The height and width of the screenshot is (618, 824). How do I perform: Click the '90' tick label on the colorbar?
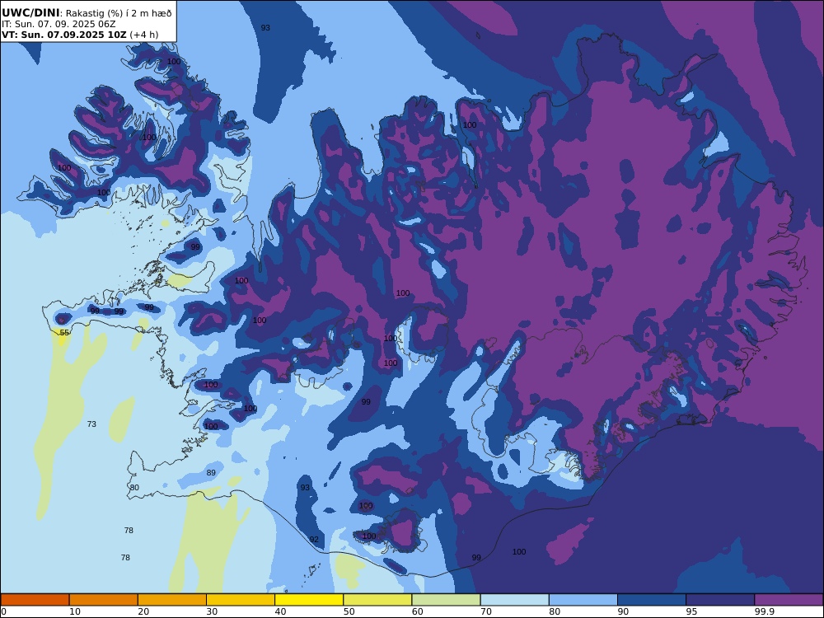tap(623, 611)
